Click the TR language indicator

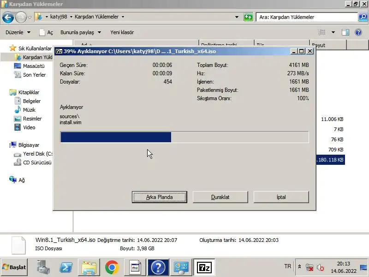tap(287, 266)
